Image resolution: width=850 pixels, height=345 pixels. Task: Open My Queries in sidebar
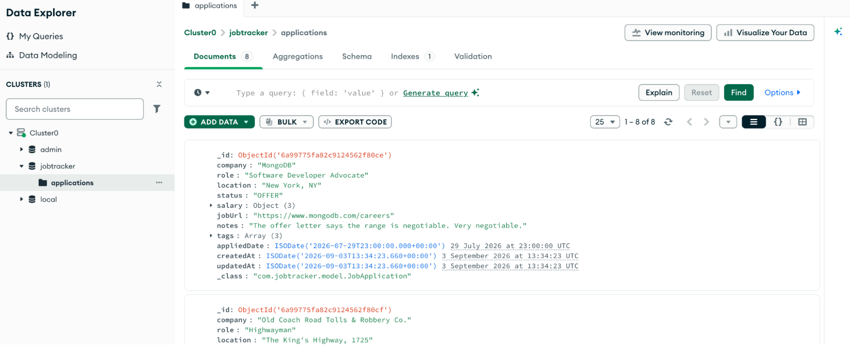click(34, 36)
